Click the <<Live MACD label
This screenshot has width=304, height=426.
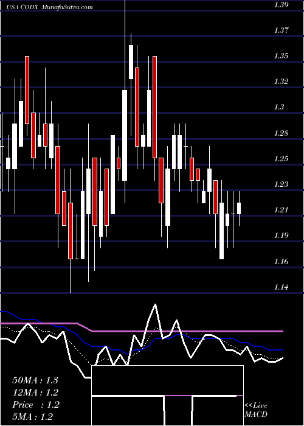[x=256, y=410]
